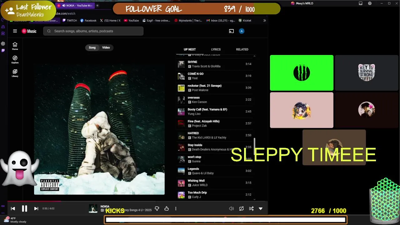Expand the bookmarks overflow chevron
The image size is (400, 225).
(x=264, y=21)
